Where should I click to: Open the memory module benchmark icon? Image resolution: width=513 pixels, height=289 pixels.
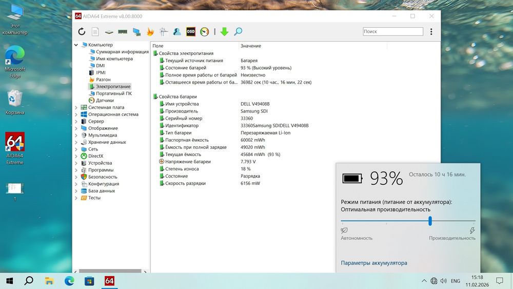point(123,31)
